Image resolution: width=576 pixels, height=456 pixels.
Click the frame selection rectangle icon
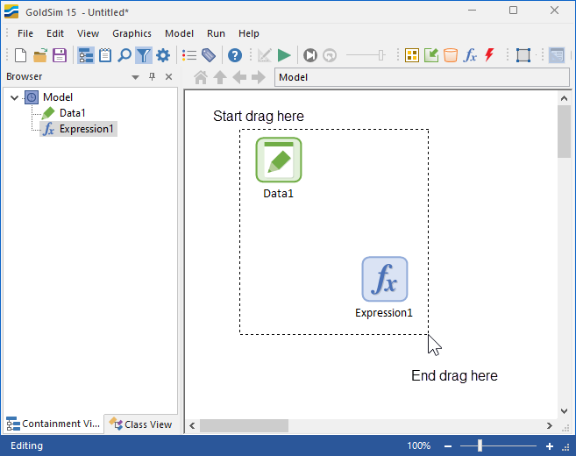point(523,55)
